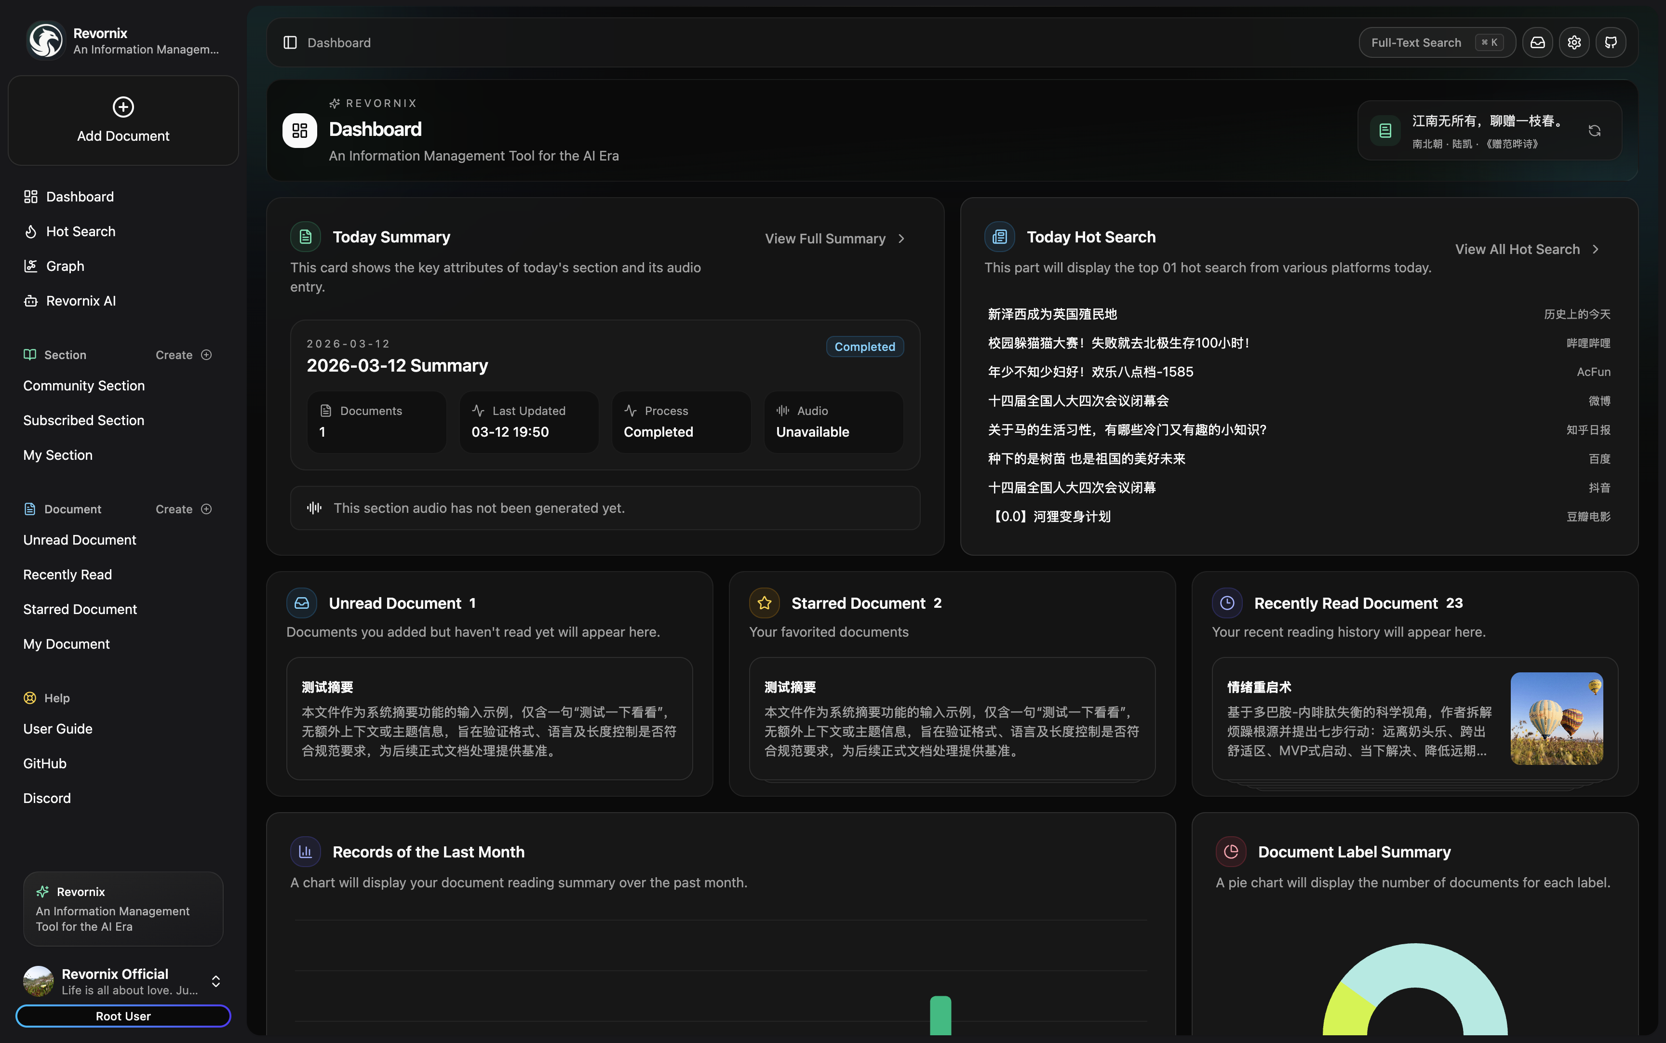Open the hot air balloon thumbnail
The image size is (1666, 1043).
click(1556, 718)
